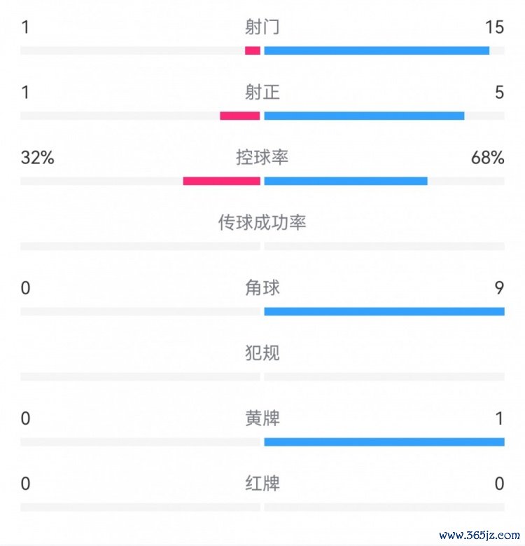The width and height of the screenshot is (525, 546).
Task: Click the blue 黄牌 bar showing 1
Action: (x=384, y=442)
